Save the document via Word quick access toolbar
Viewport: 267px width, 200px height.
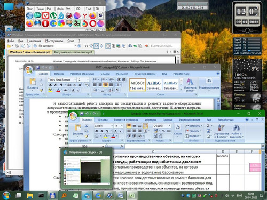[x=38, y=68]
